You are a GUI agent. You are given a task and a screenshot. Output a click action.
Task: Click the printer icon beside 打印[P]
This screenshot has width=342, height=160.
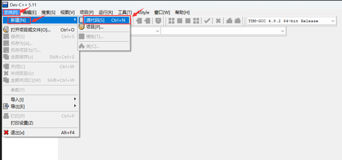[6, 116]
